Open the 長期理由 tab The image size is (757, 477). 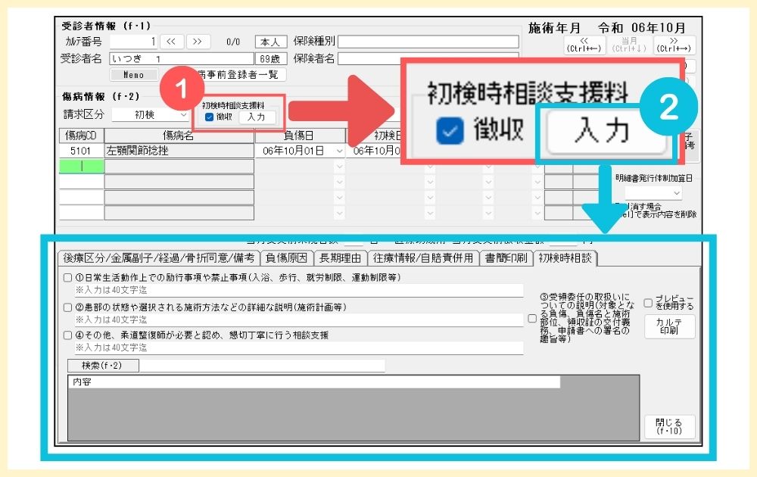[340, 258]
